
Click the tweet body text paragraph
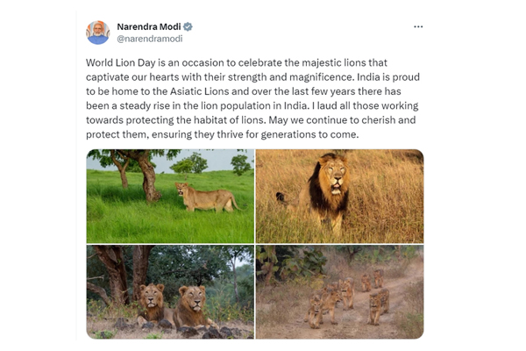254,99
